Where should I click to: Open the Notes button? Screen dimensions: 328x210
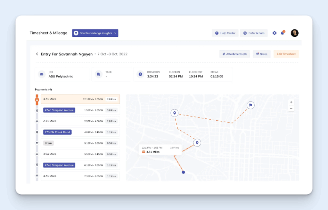tap(262, 54)
